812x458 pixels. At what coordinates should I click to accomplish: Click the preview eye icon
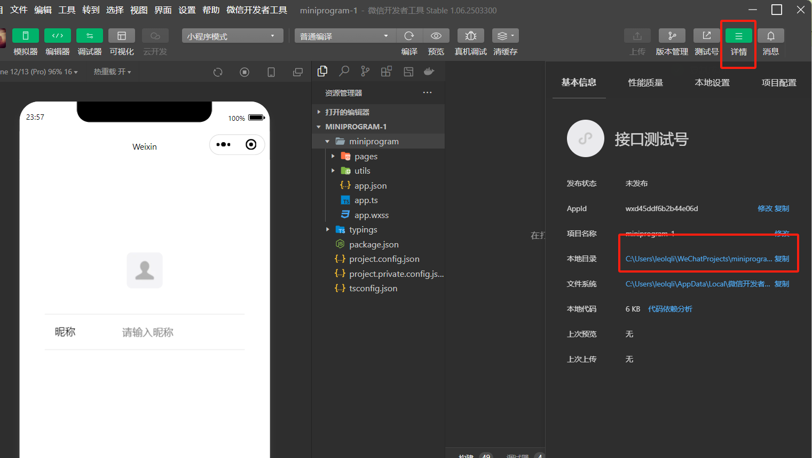436,36
